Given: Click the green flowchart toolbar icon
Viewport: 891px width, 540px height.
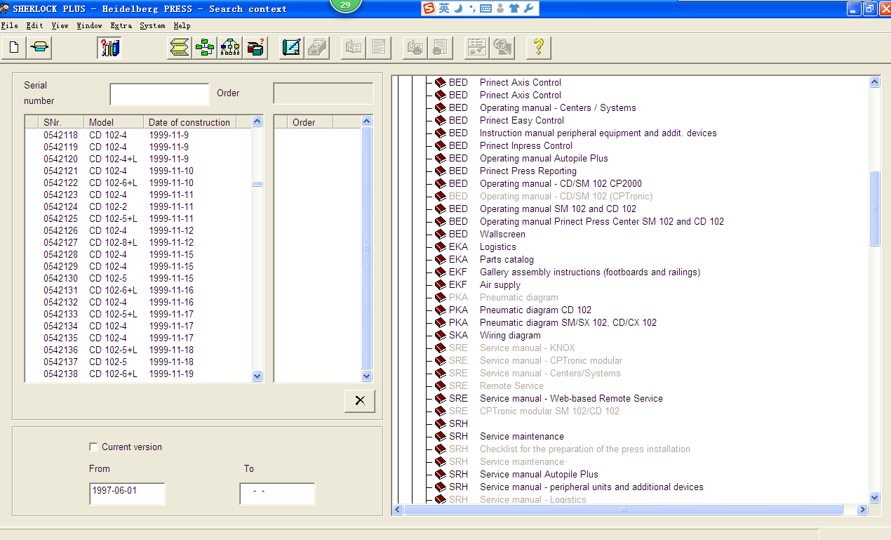Looking at the screenshot, I should click(x=205, y=48).
